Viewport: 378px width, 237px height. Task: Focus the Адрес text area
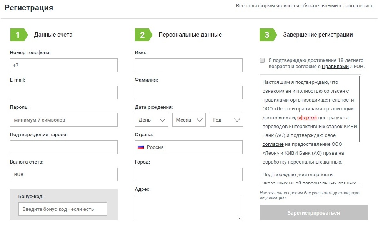coord(188,207)
